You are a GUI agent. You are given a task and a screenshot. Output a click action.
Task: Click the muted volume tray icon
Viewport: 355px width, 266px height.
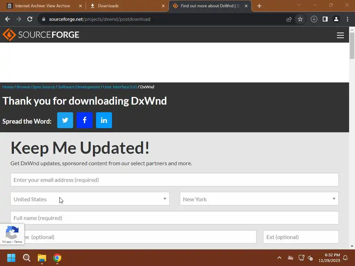click(310, 258)
